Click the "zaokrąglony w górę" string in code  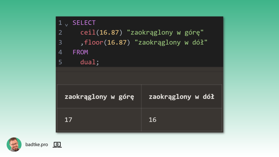tap(165, 32)
